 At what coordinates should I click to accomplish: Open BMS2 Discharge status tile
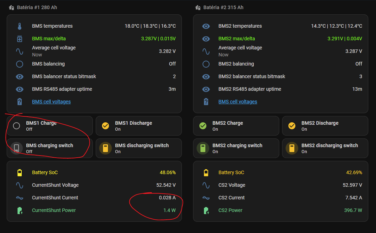click(325, 126)
